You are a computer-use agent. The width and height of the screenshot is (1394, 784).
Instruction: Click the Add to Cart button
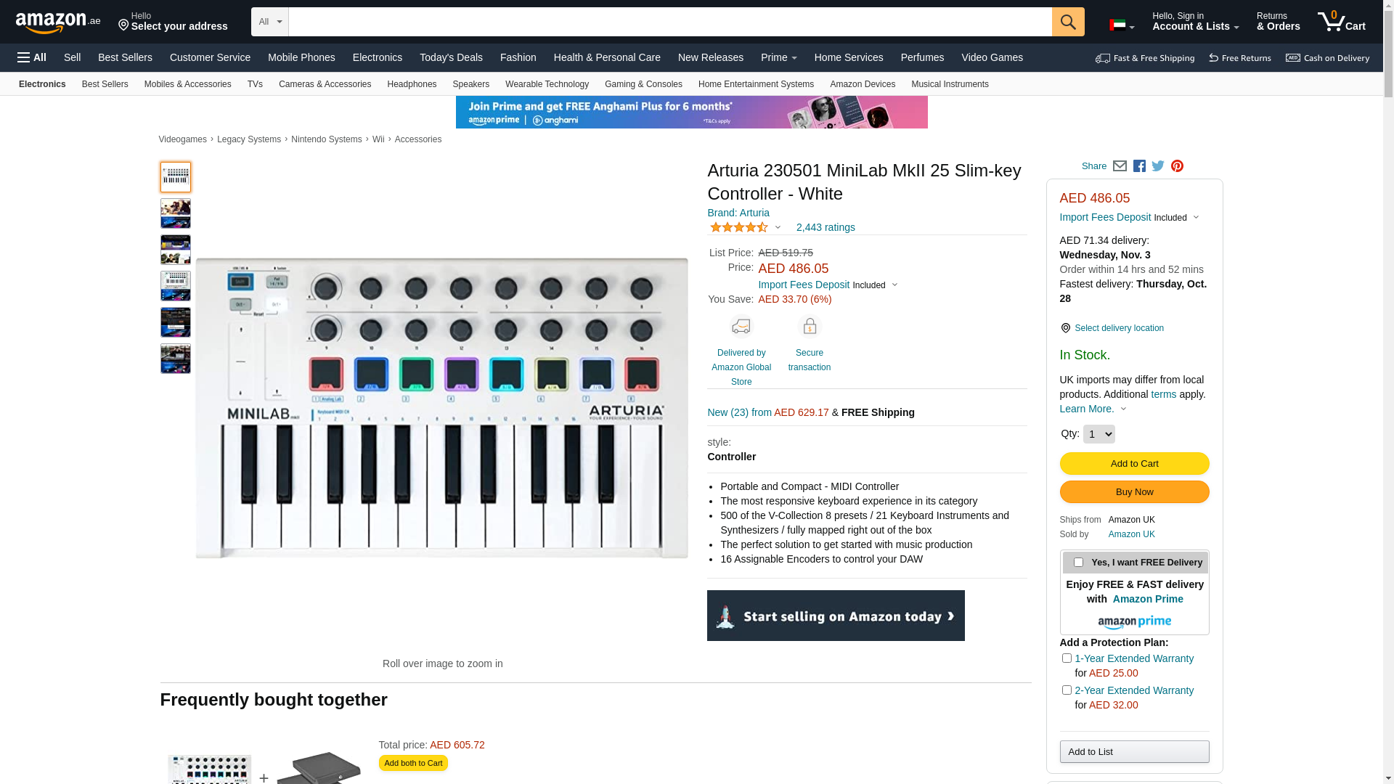[x=1134, y=464]
